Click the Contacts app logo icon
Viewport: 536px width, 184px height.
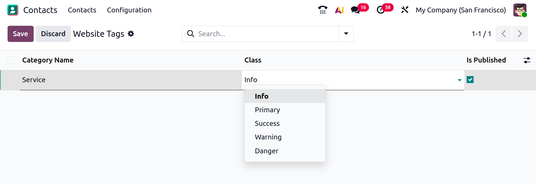pos(12,10)
